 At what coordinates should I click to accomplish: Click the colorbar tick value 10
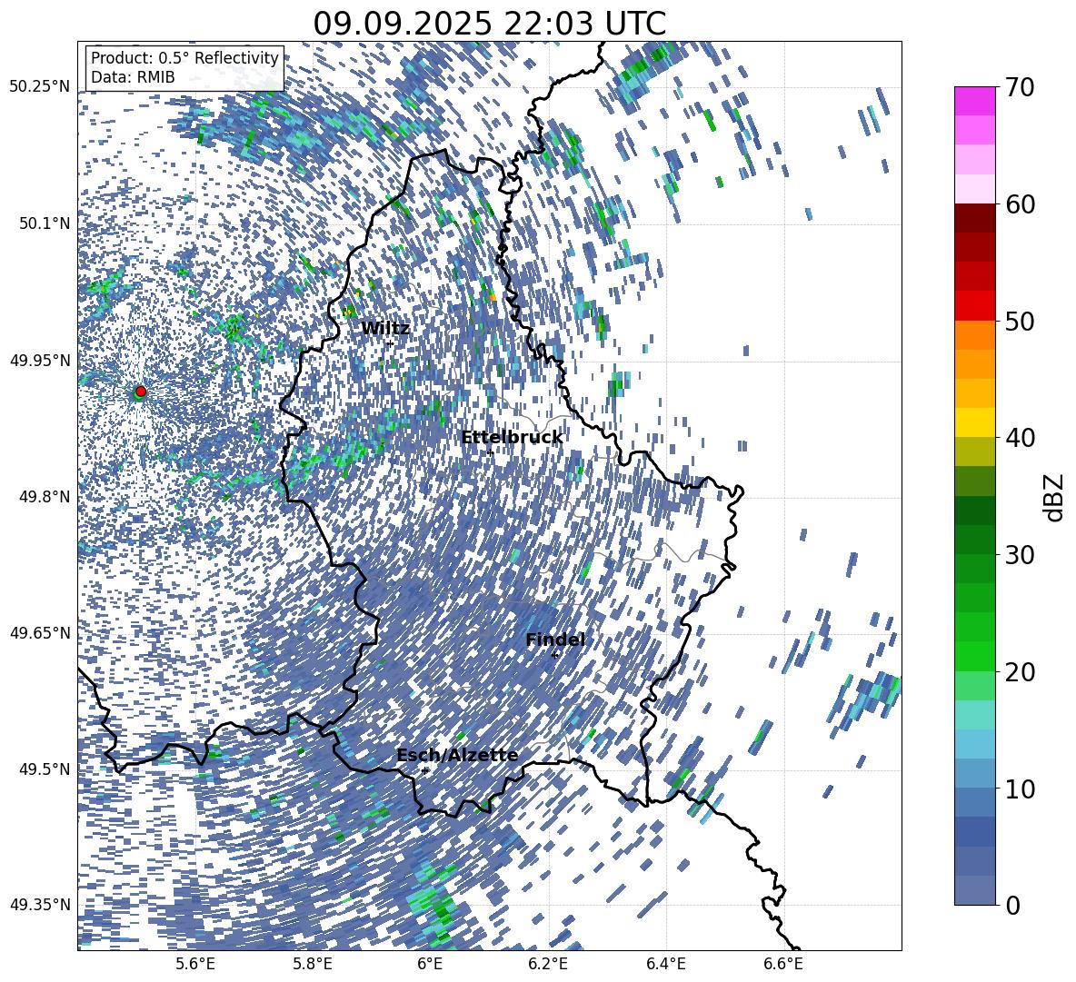coord(1020,789)
